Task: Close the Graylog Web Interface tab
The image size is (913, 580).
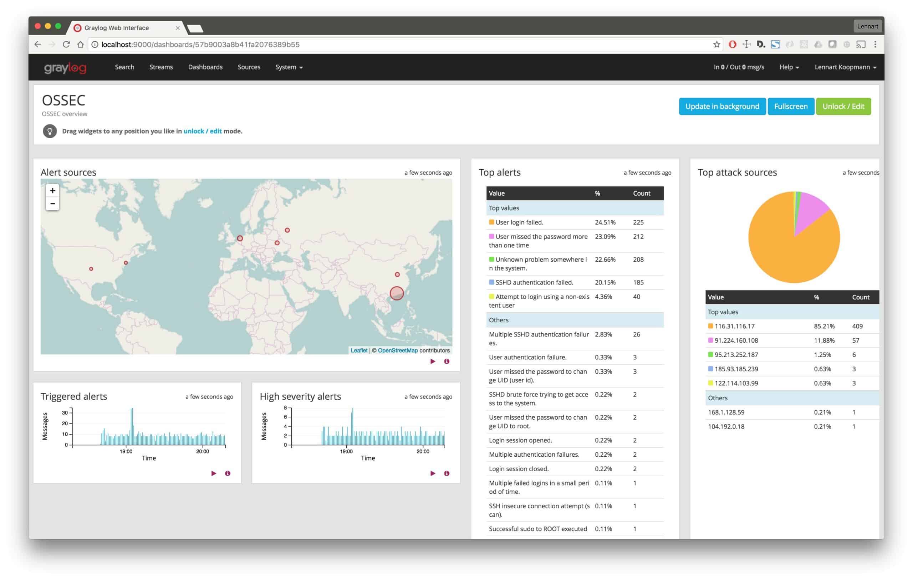Action: 178,28
